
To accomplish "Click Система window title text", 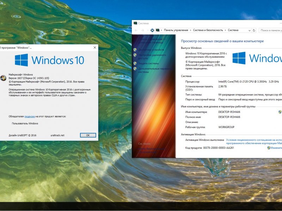I will coord(143,23).
